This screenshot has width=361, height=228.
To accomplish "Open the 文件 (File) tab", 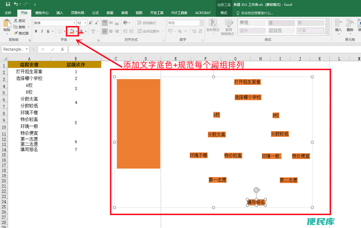I will click(x=8, y=13).
